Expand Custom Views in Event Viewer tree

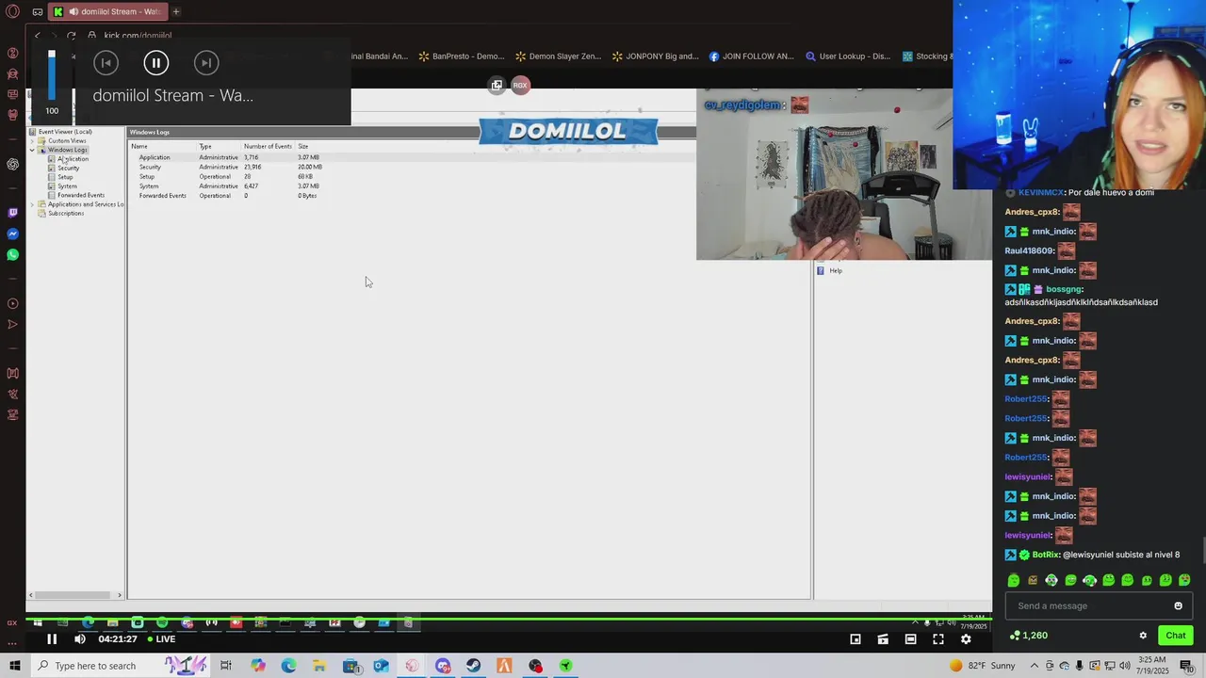32,141
